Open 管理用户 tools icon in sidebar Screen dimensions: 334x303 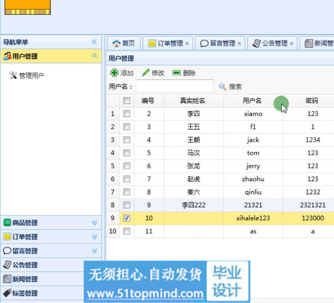(x=13, y=75)
